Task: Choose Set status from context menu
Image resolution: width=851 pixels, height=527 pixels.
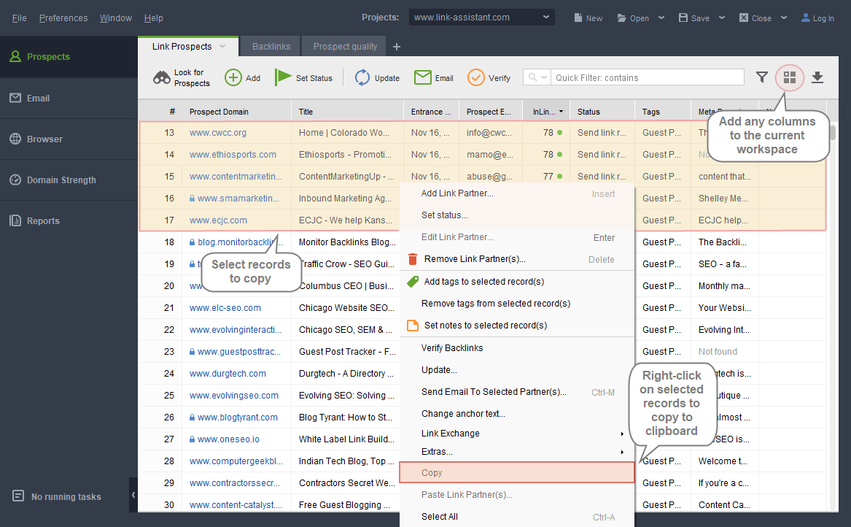Action: coord(517,215)
